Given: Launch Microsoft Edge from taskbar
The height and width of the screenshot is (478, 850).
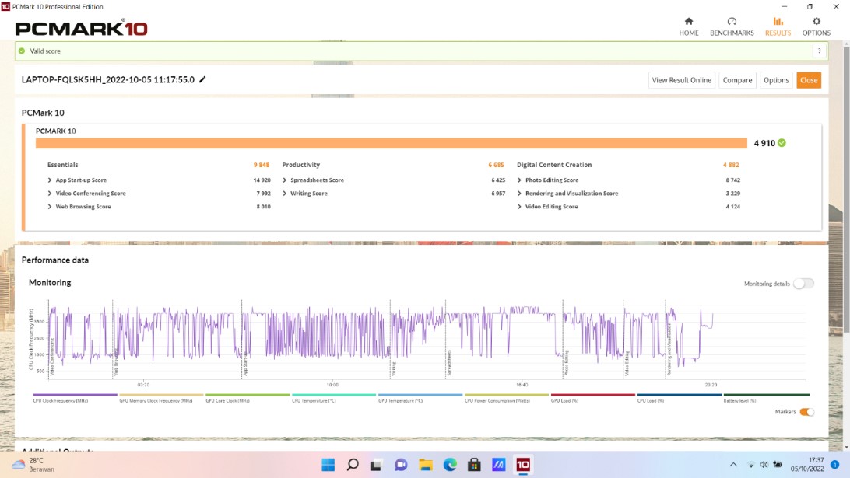Looking at the screenshot, I should click(x=450, y=465).
